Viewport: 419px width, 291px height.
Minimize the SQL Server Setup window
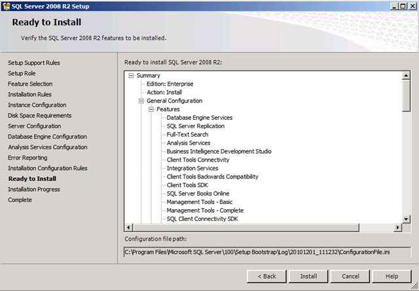click(394, 6)
